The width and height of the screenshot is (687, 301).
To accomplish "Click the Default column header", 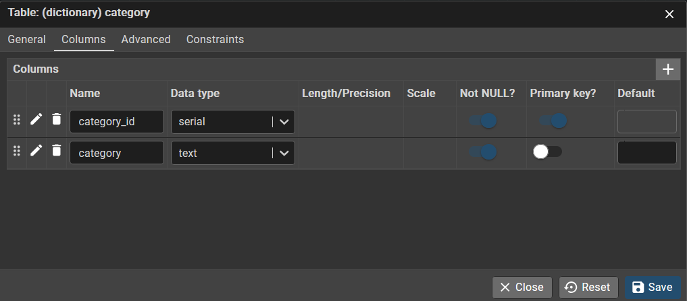I will tap(636, 93).
